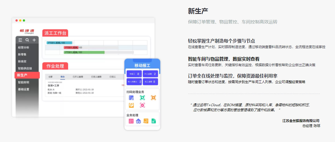Click the search magnifier icon in sidebar
Image resolution: width=335 pixels, height=142 pixels.
click(27, 40)
